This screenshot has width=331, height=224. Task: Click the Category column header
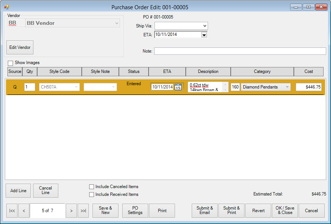tap(262, 71)
